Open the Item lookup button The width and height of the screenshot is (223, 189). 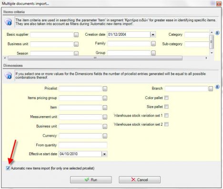point(105,108)
